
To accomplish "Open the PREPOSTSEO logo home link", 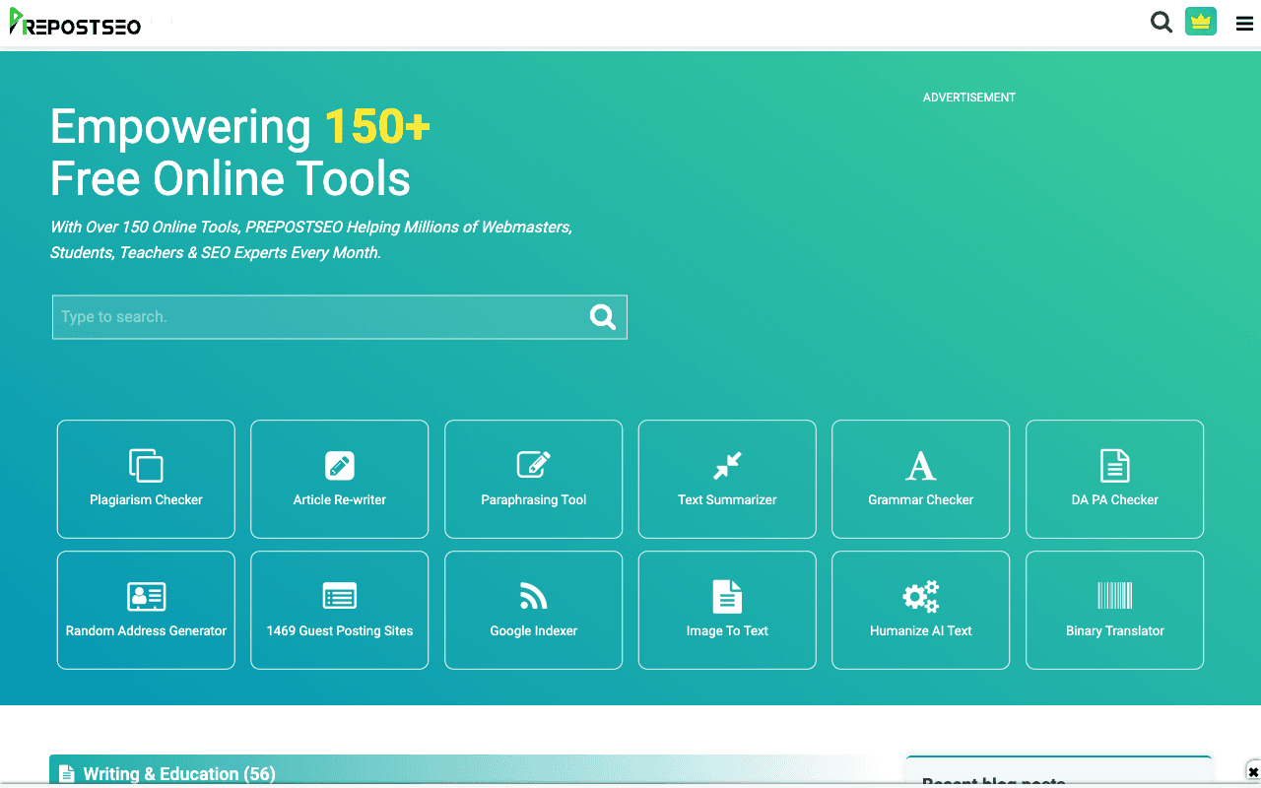I will pyautogui.click(x=75, y=23).
